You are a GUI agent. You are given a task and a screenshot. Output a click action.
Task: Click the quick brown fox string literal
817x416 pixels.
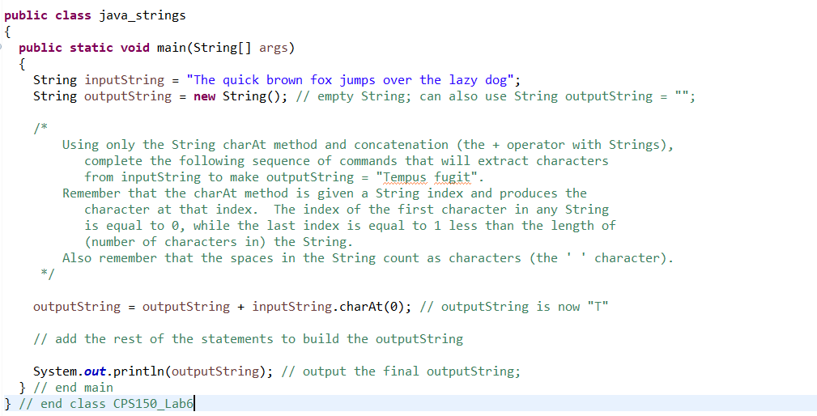(x=350, y=80)
